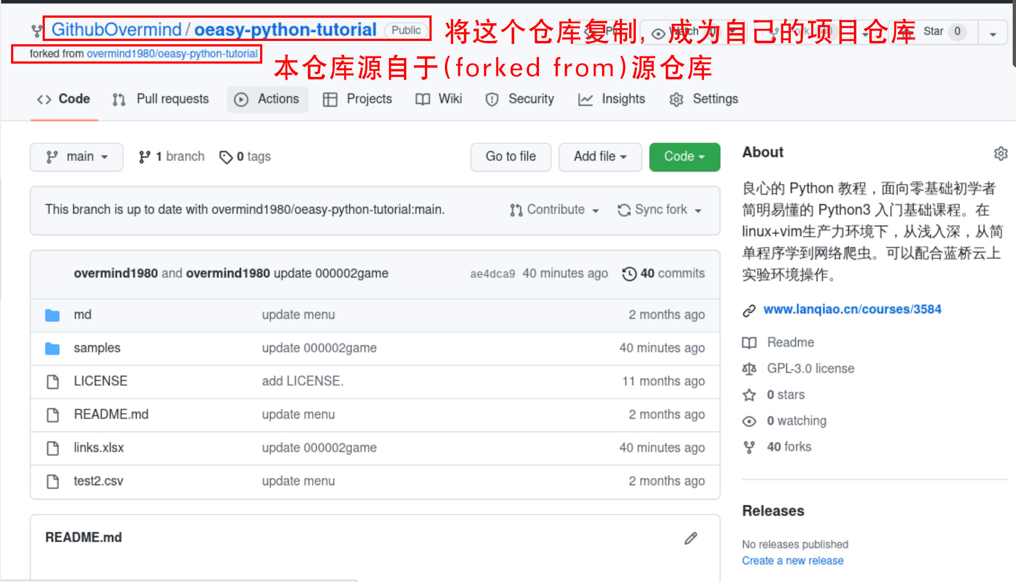
Task: Open the samples folder
Action: click(97, 348)
